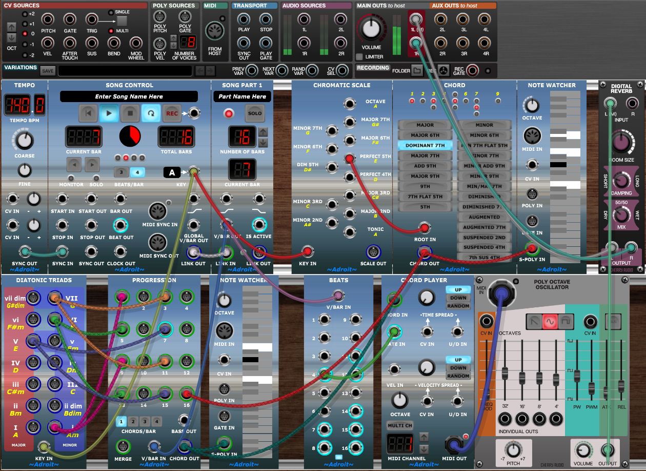The image size is (646, 471).
Task: Toggle the REC button in Song Control
Action: tap(172, 113)
